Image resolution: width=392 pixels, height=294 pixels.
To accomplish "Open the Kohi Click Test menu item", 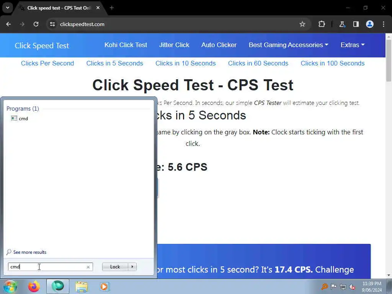I will coord(126,45).
